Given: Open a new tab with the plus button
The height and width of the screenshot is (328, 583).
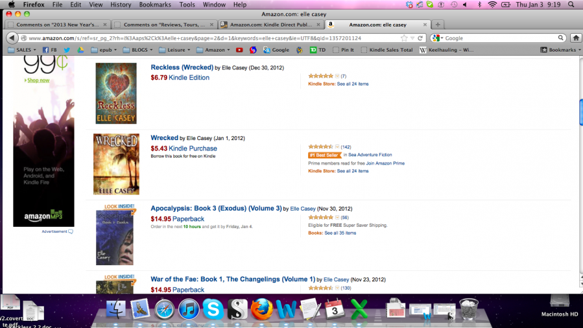Looking at the screenshot, I should (x=438, y=25).
